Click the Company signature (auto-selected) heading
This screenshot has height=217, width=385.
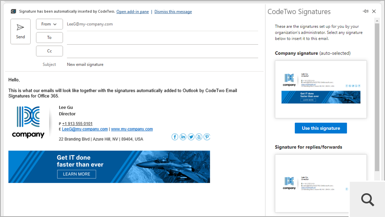[313, 53]
